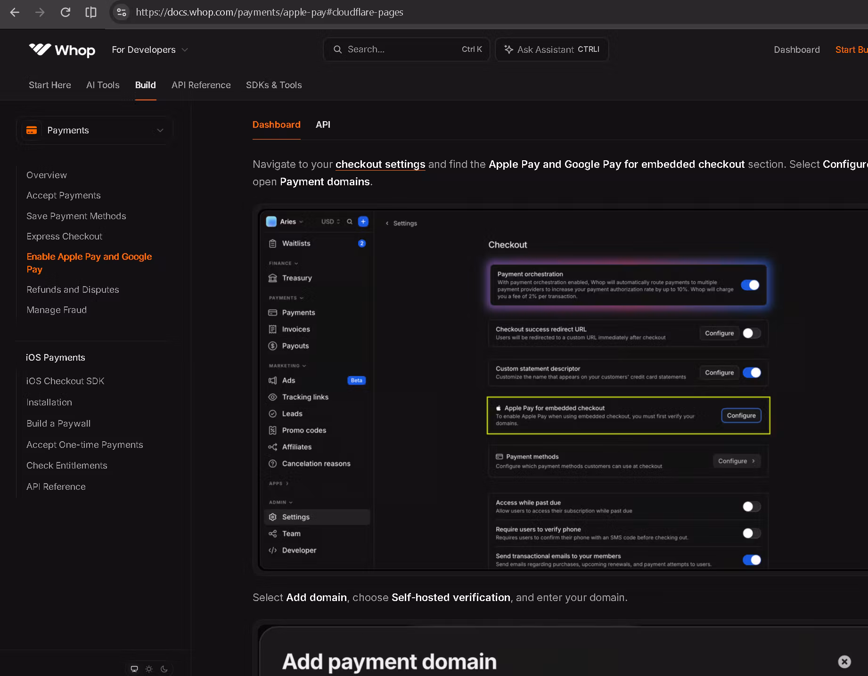Open the browser split view icon
The width and height of the screenshot is (868, 676).
(91, 12)
